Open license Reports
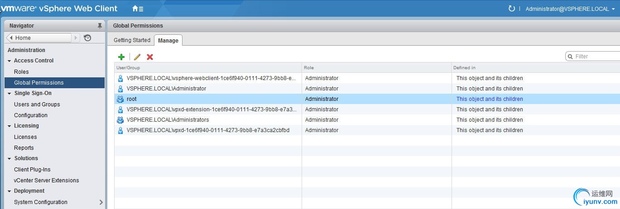 [x=24, y=148]
